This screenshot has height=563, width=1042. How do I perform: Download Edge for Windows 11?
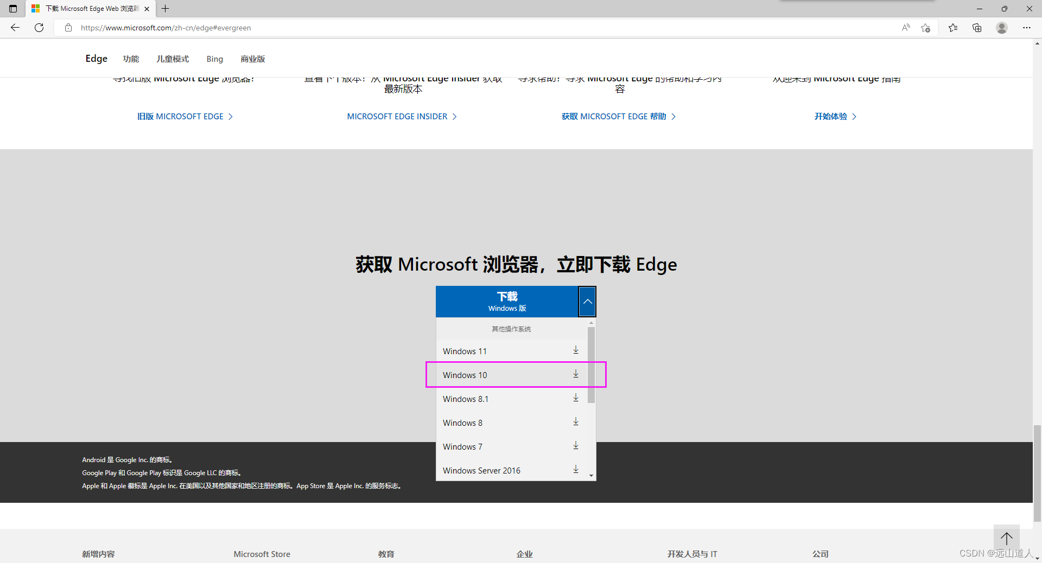[x=576, y=350]
